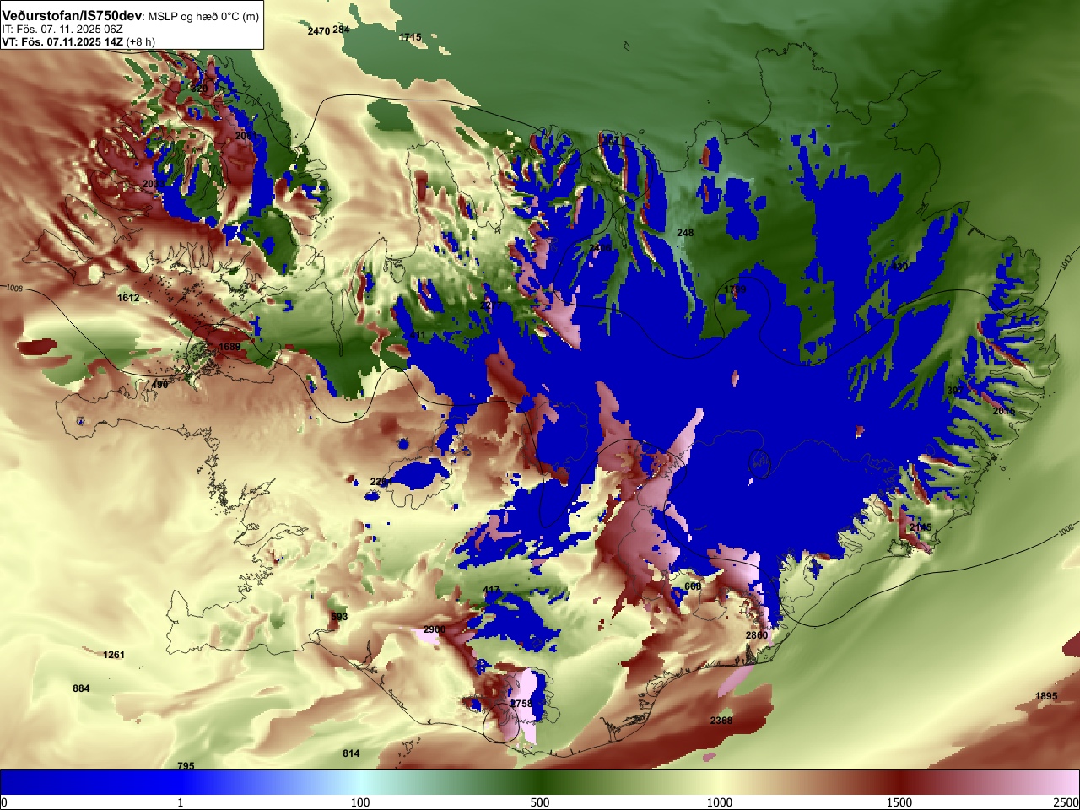Select the 1715 map value

coord(410,37)
